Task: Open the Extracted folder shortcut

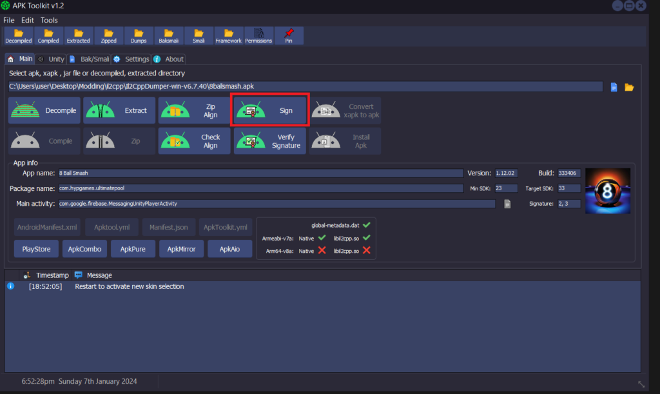Action: (x=78, y=36)
